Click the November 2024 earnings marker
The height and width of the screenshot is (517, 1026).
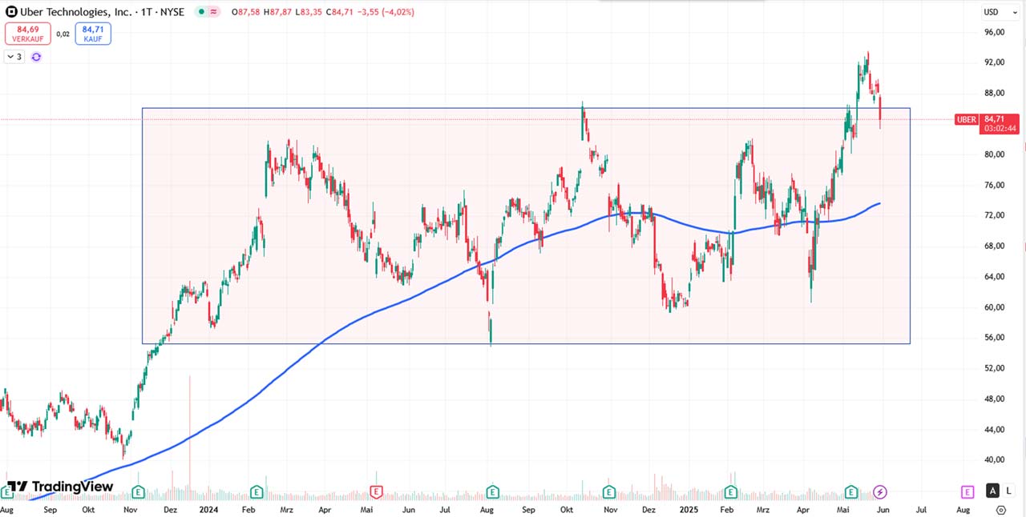click(609, 491)
